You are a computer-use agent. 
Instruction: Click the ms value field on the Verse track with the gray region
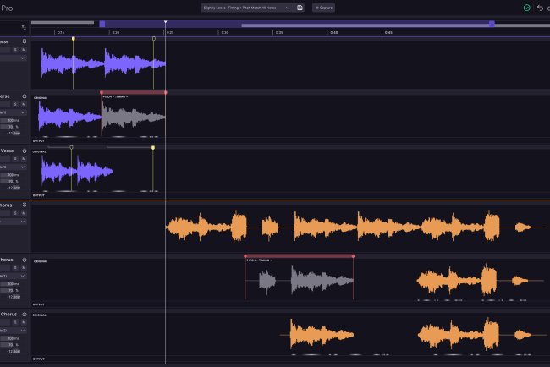[x=10, y=120]
